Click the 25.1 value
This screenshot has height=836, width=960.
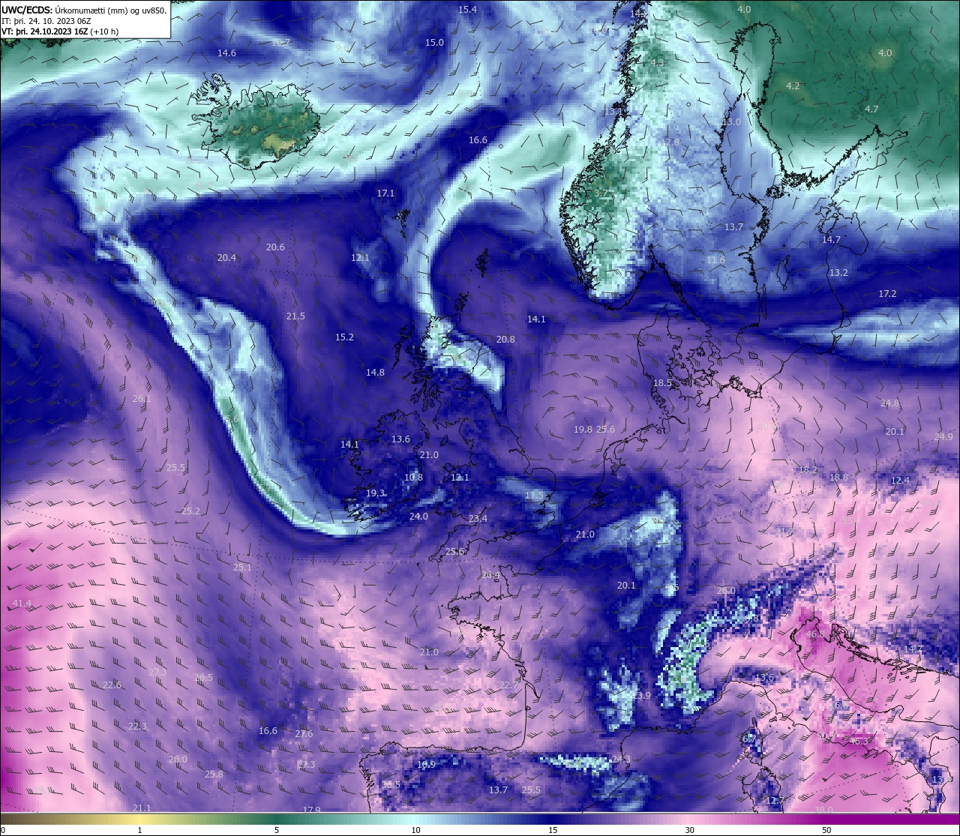[242, 568]
